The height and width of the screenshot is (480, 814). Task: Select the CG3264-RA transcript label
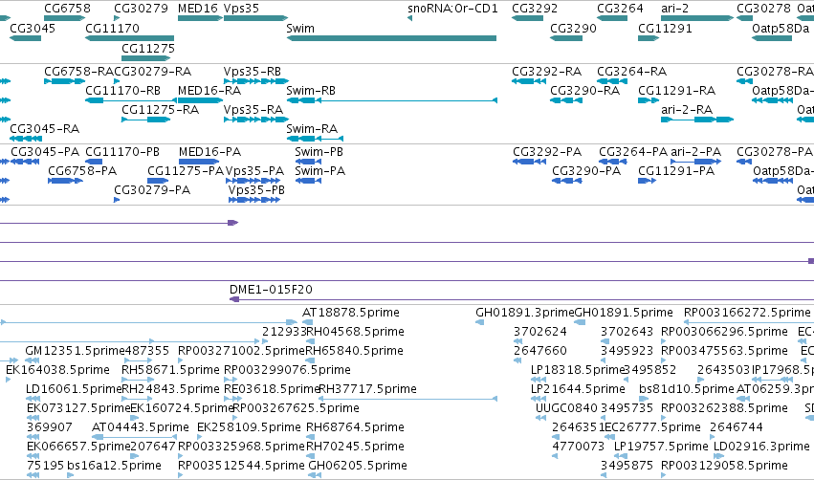pyautogui.click(x=632, y=71)
